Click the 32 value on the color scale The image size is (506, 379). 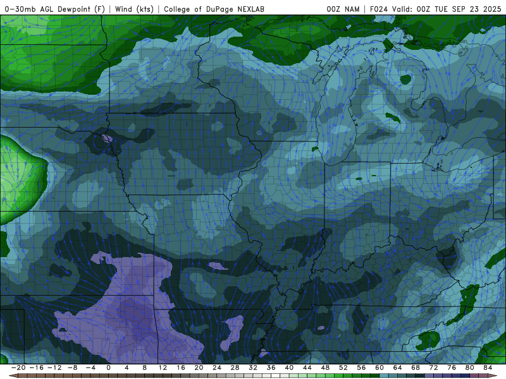[x=253, y=368]
